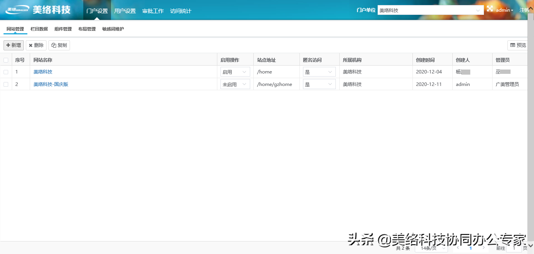Click the next page arrow in pagination

point(484,248)
